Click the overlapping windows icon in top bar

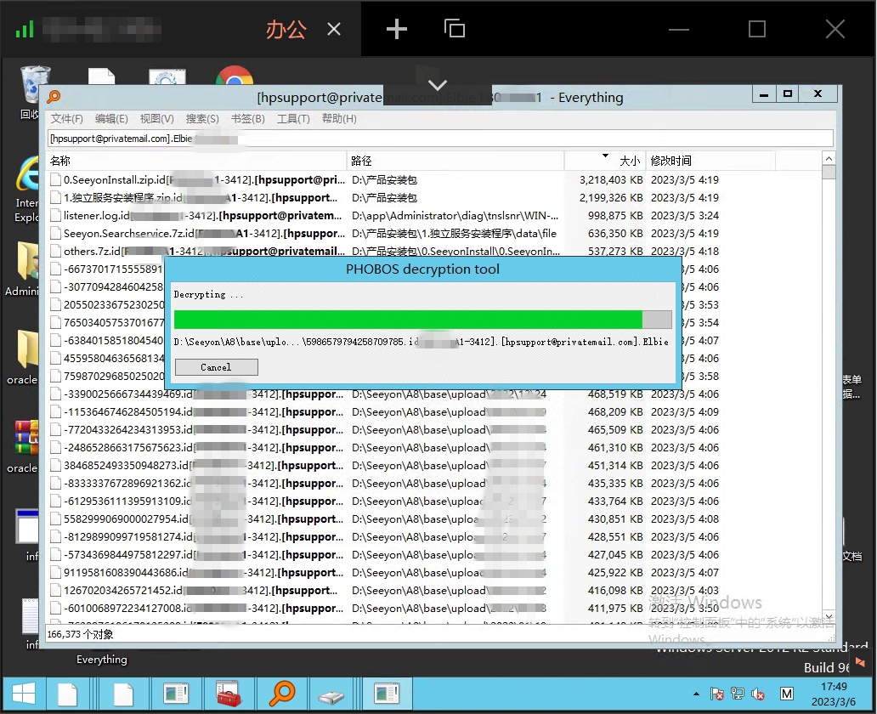pos(454,28)
